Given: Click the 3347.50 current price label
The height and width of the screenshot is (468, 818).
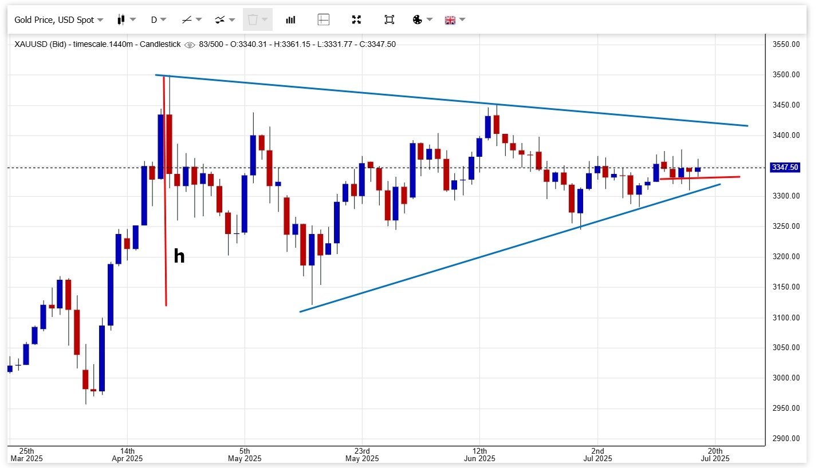Looking at the screenshot, I should click(x=785, y=168).
